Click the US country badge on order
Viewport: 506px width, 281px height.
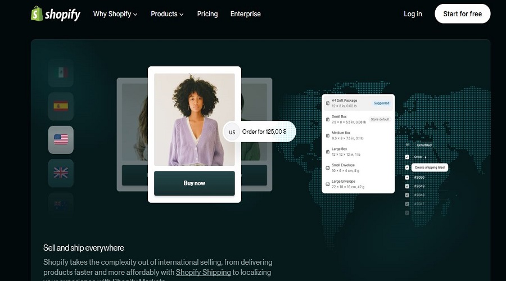click(232, 132)
